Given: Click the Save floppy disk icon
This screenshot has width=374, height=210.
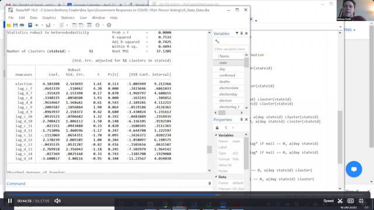Looking at the screenshot, I should pyautogui.click(x=16, y=25).
